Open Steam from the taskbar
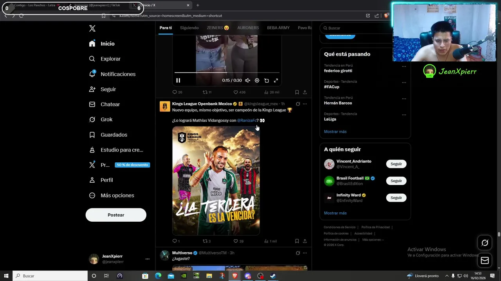 [273, 276]
